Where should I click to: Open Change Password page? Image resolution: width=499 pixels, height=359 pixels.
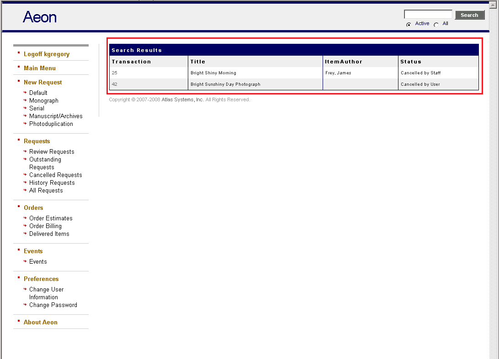(x=53, y=305)
